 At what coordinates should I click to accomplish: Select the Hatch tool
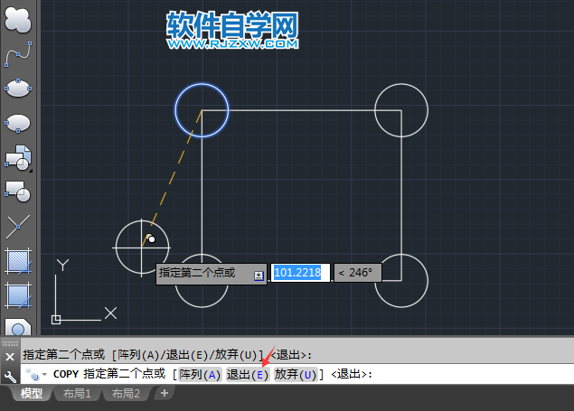[17, 261]
